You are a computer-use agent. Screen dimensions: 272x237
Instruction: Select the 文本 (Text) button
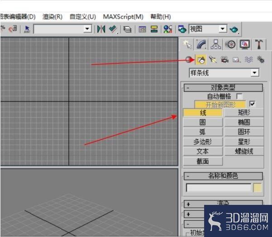[x=203, y=152]
